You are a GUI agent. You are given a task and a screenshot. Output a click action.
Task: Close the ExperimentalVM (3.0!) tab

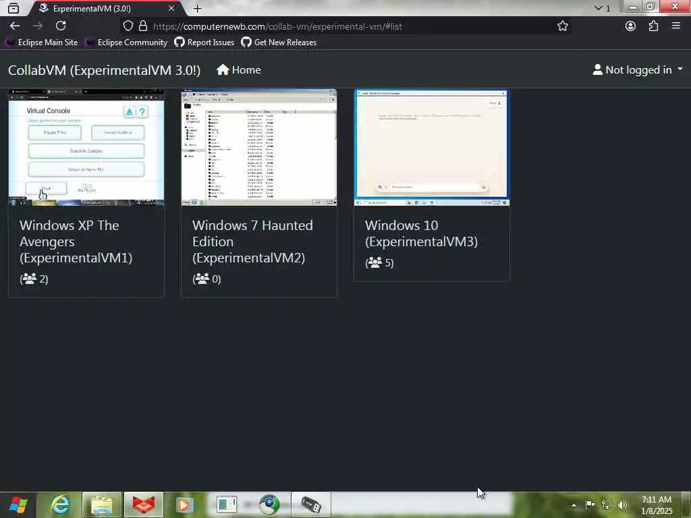point(171,8)
